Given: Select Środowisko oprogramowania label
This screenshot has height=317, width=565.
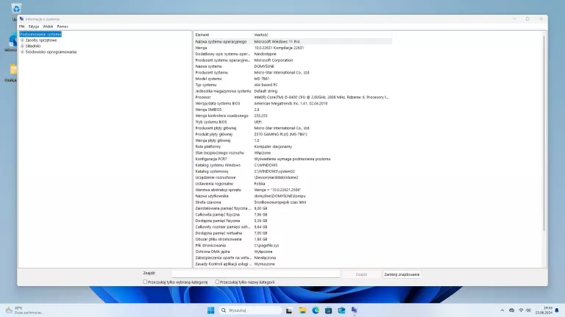Looking at the screenshot, I should [51, 52].
